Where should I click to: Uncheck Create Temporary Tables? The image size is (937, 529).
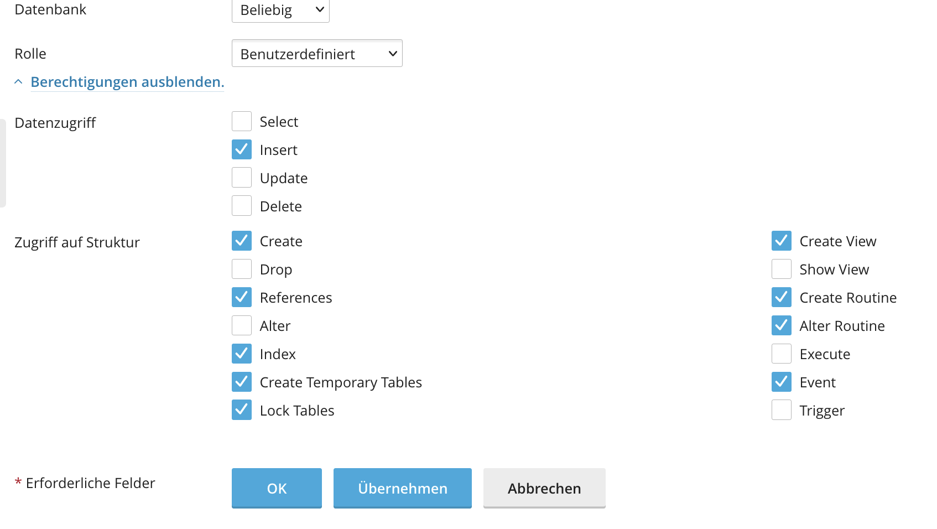click(x=242, y=382)
